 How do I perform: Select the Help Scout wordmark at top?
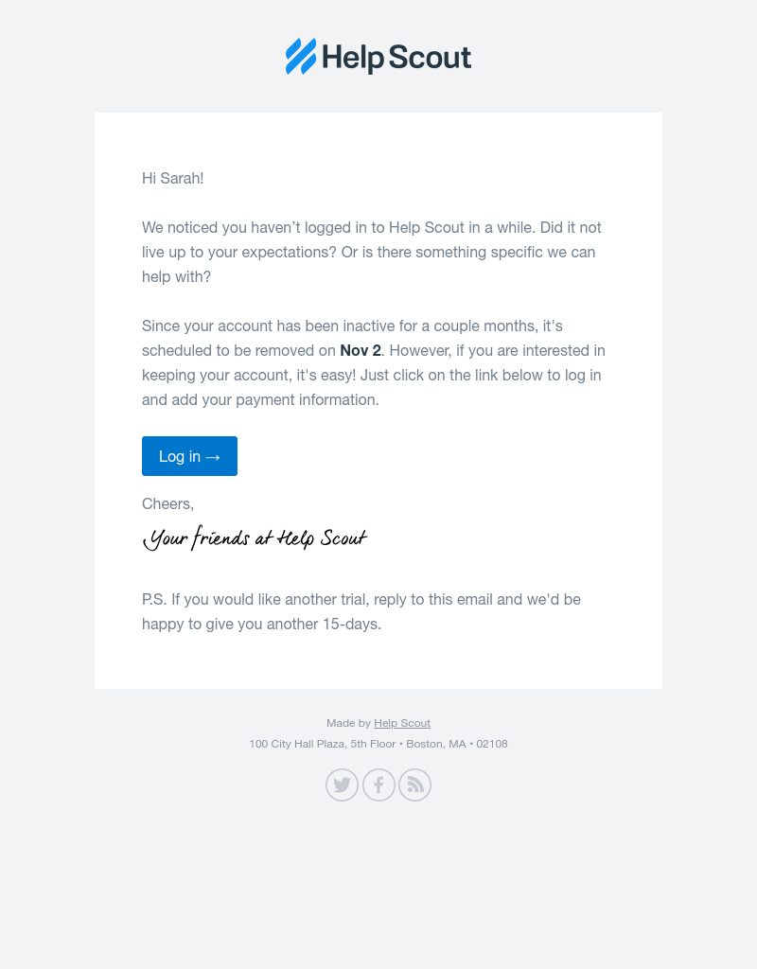pyautogui.click(x=397, y=58)
